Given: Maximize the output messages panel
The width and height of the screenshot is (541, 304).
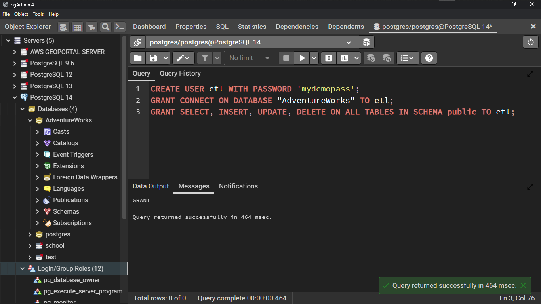Looking at the screenshot, I should click(530, 186).
